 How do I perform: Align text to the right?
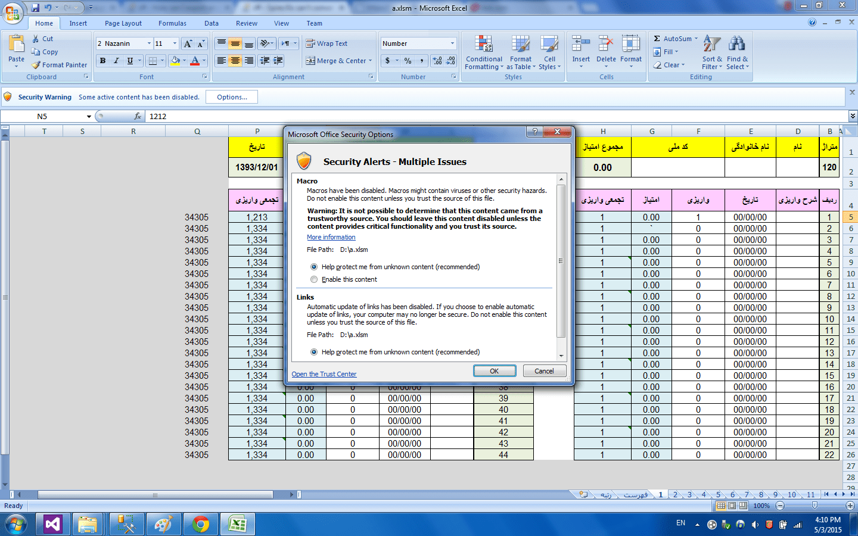pyautogui.click(x=249, y=61)
